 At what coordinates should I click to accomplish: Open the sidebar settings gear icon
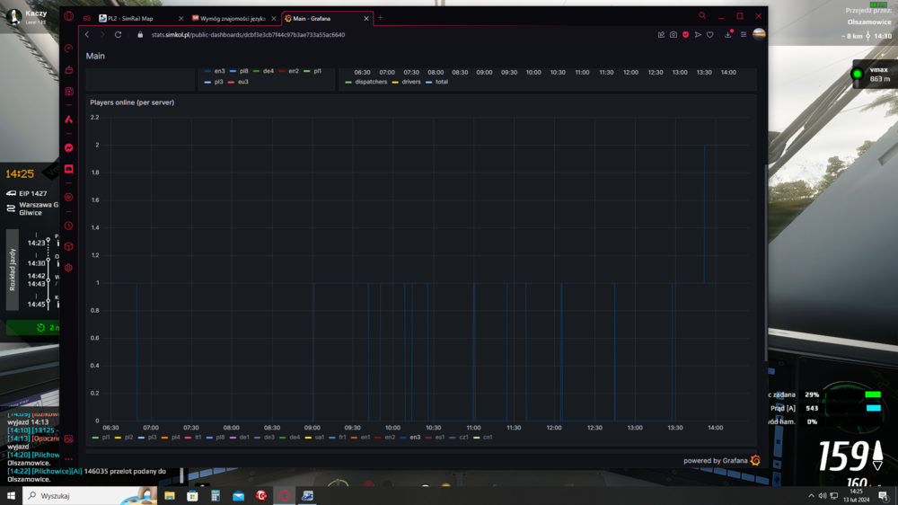coord(69,268)
